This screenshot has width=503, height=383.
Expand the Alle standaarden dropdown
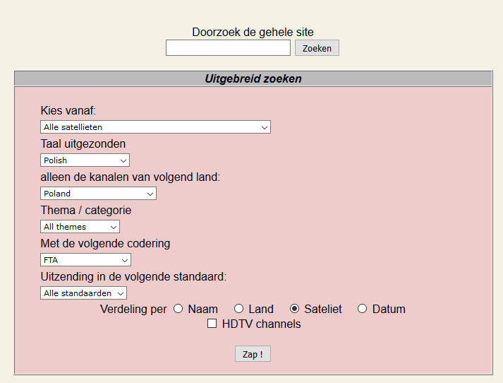83,293
